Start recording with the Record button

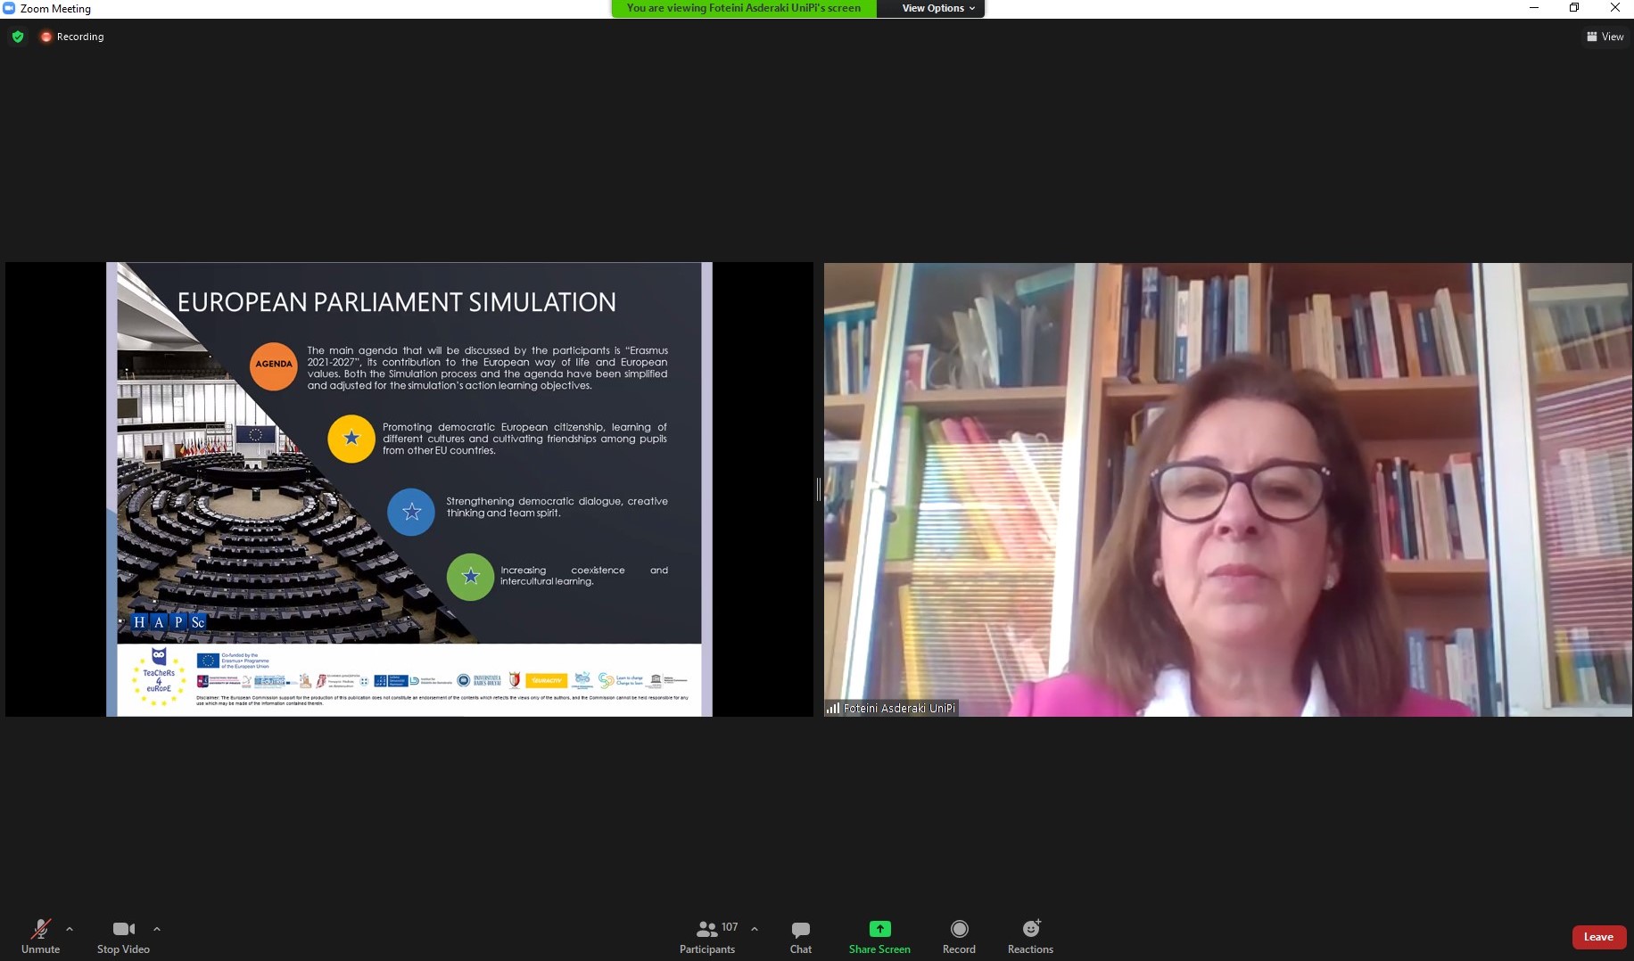tap(959, 936)
